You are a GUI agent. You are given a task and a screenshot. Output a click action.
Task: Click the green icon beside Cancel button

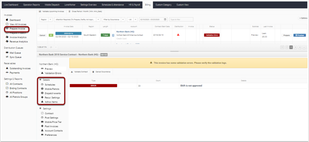51,35
